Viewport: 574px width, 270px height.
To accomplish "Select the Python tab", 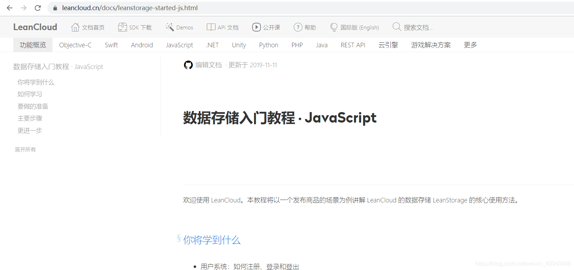I will [269, 45].
